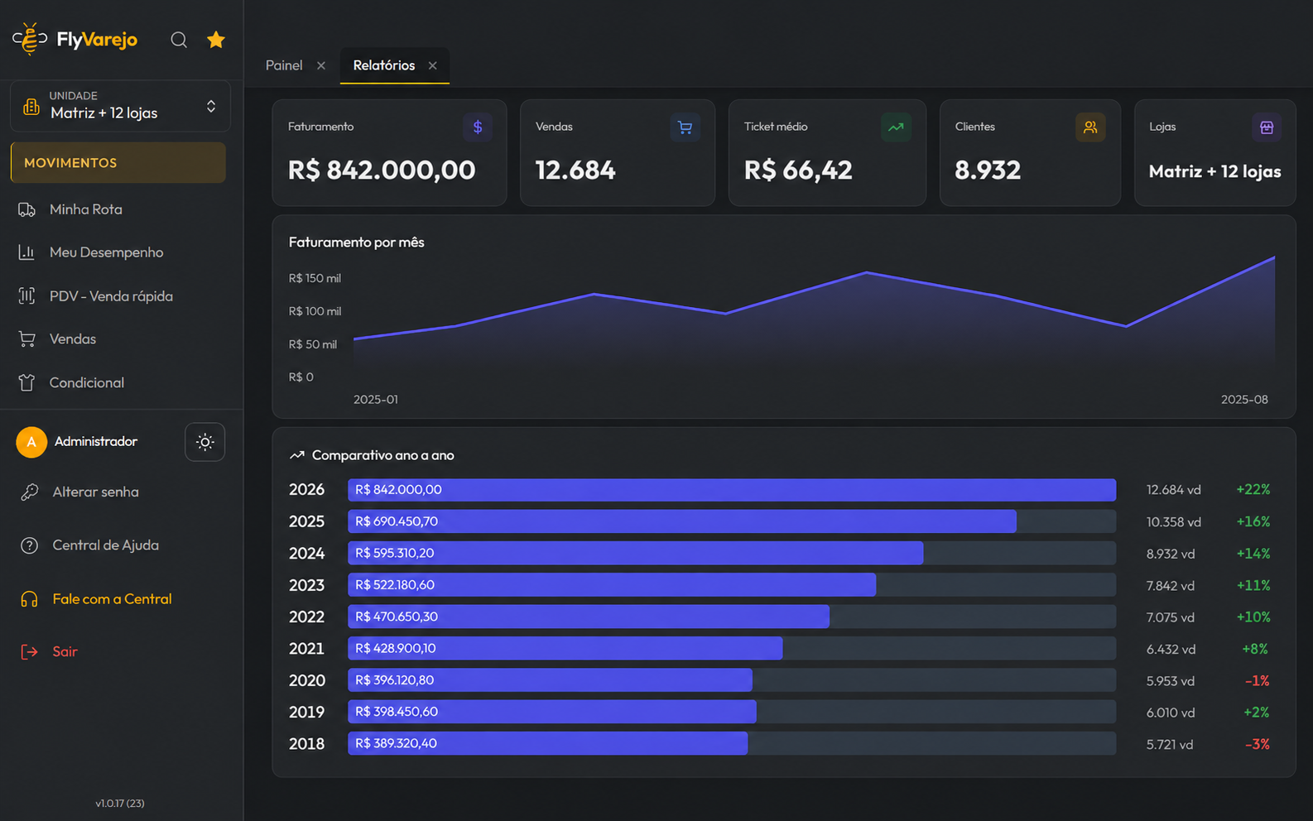Click the headset icon for Fale com a Central
Image resolution: width=1313 pixels, height=821 pixels.
(x=30, y=599)
